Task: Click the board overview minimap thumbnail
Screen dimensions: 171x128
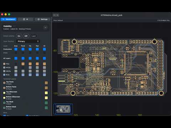Action: [x=63, y=109]
